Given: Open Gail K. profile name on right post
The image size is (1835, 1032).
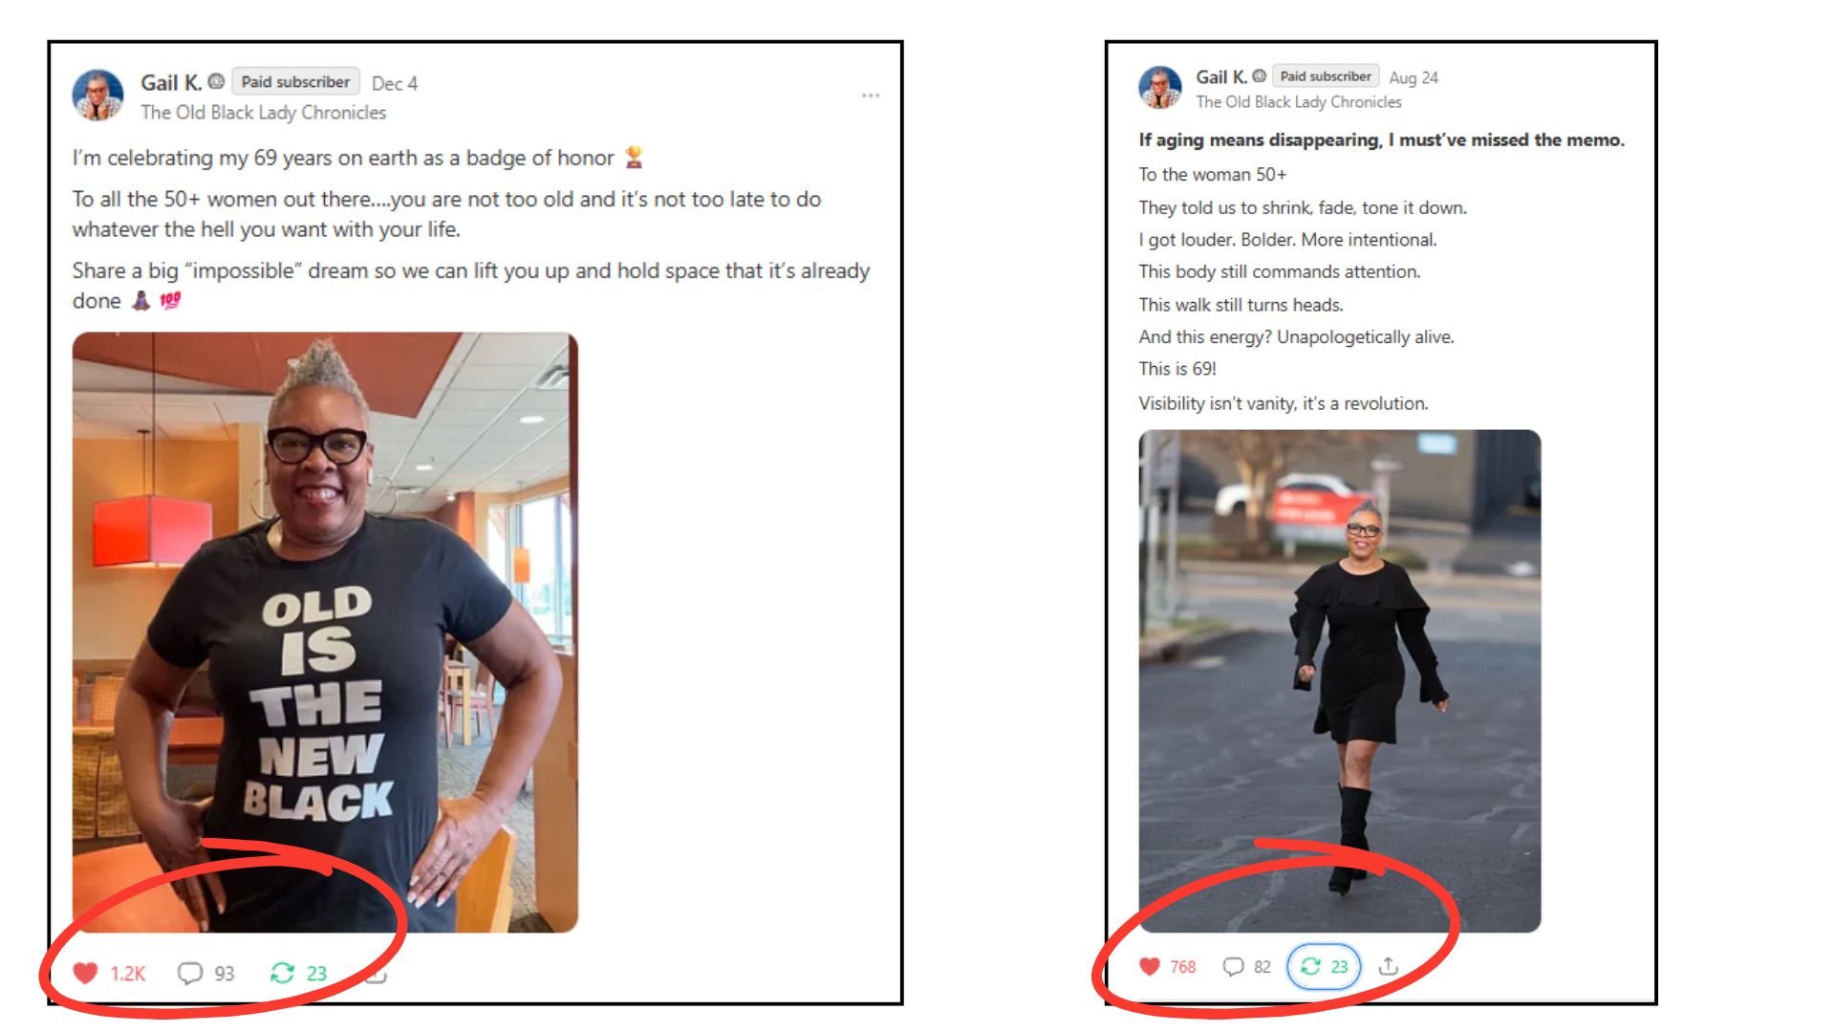Looking at the screenshot, I should click(1220, 76).
